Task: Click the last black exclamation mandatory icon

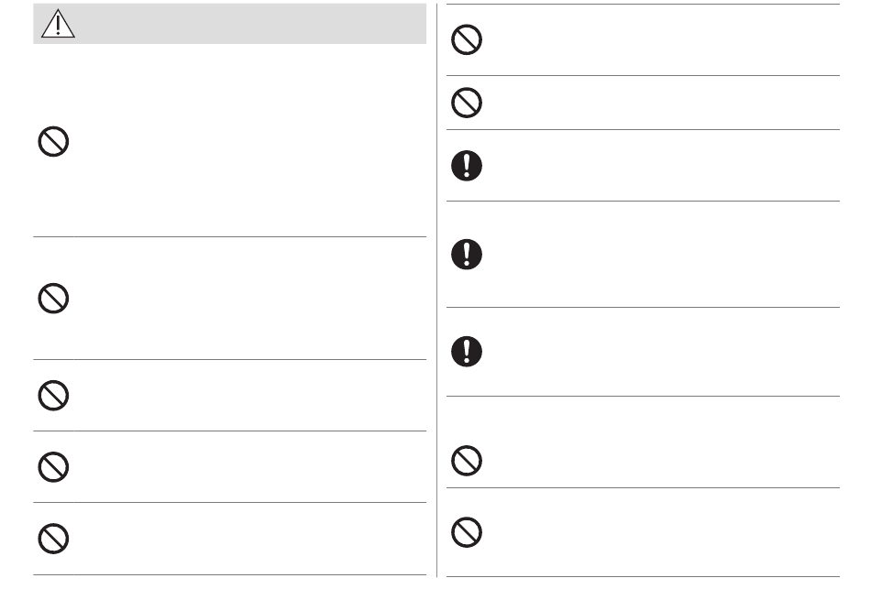Action: click(467, 352)
